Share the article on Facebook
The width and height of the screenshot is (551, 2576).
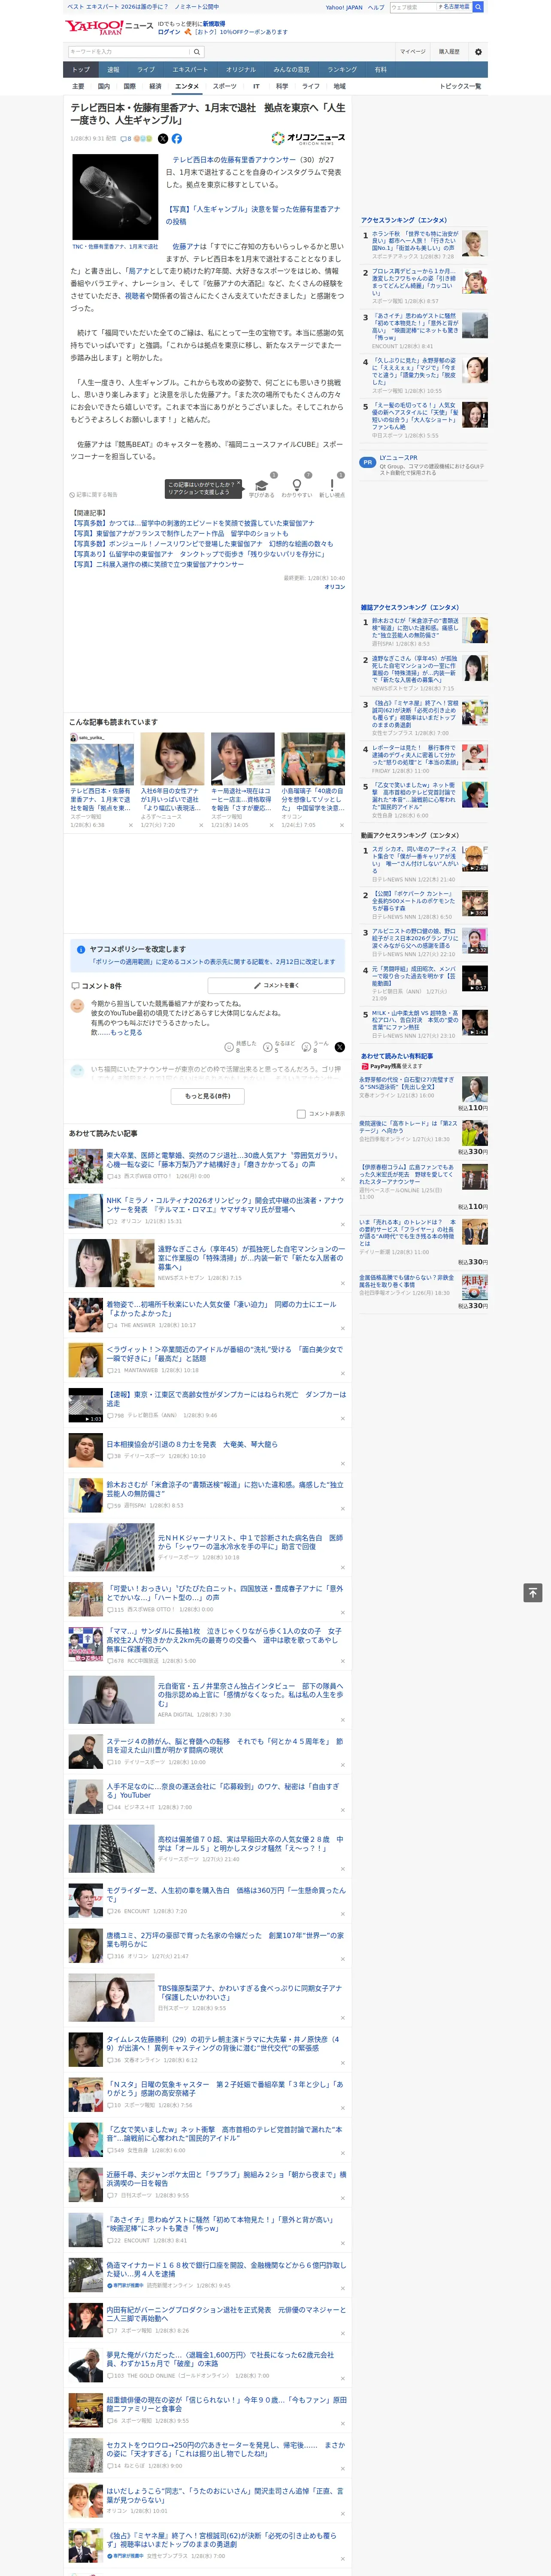point(177,139)
